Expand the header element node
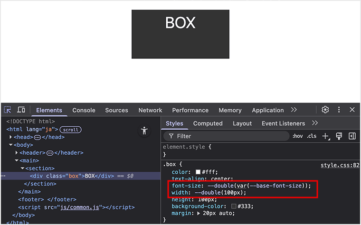 coord(17,153)
